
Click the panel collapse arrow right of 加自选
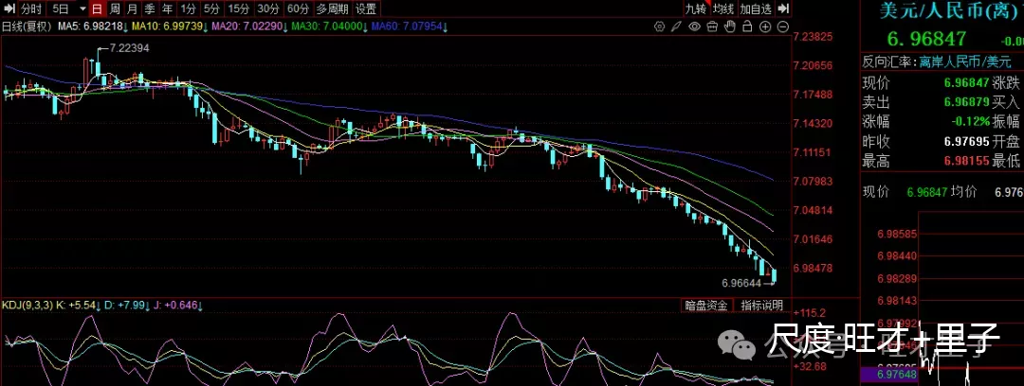(x=784, y=9)
